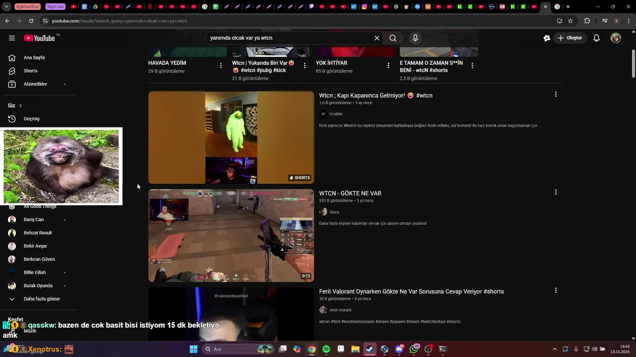This screenshot has width=636, height=357.
Task: Open options for HAVADA YEDİM short
Action: click(221, 65)
